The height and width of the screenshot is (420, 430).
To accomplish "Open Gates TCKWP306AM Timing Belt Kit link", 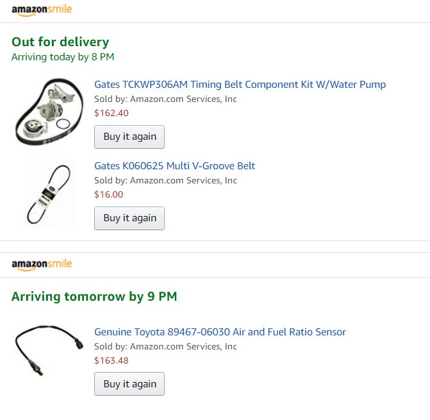I will coord(240,84).
